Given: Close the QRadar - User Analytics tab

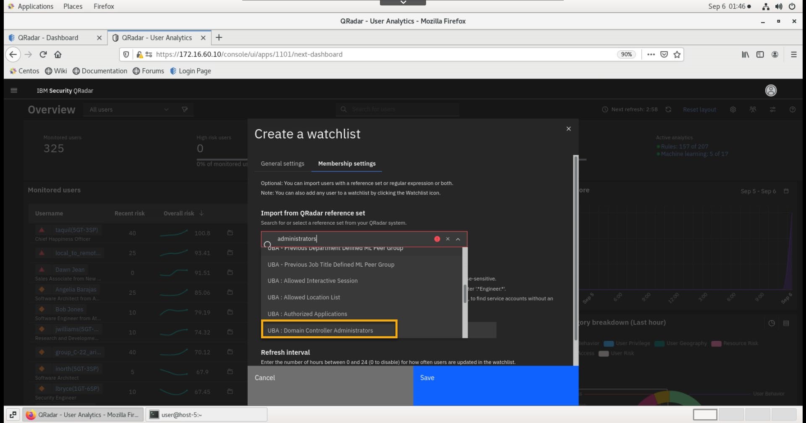Looking at the screenshot, I should click(203, 38).
